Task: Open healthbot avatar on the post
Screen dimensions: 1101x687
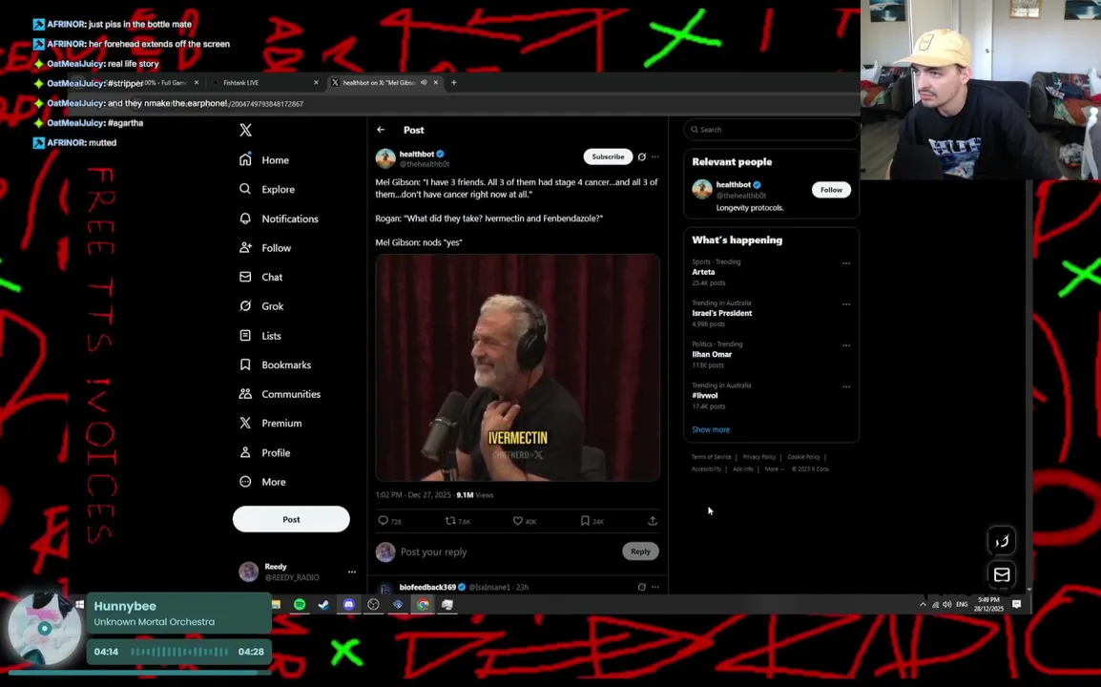Action: [x=385, y=158]
